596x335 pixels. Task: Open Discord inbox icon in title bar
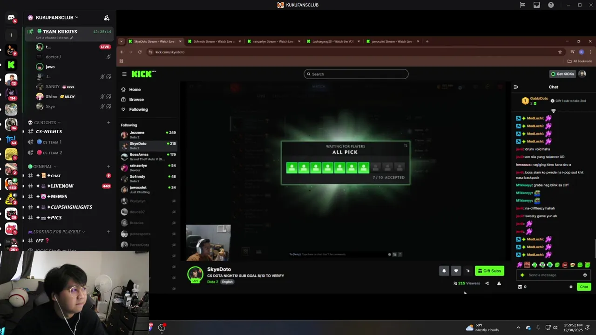click(x=537, y=5)
